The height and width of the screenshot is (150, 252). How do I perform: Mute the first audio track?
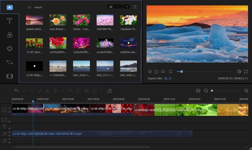coord(9,132)
